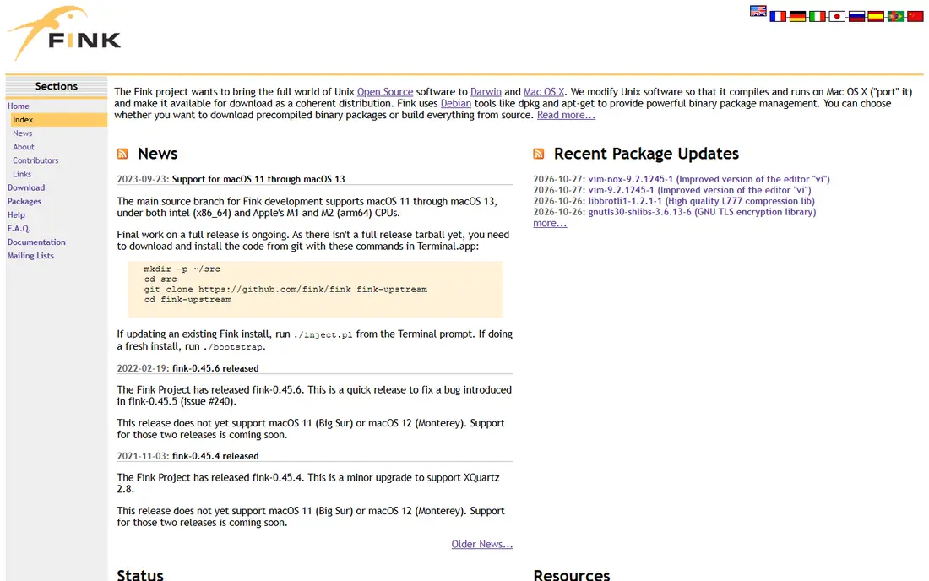This screenshot has width=929, height=581.
Task: Open Download section in sidebar
Action: point(26,187)
